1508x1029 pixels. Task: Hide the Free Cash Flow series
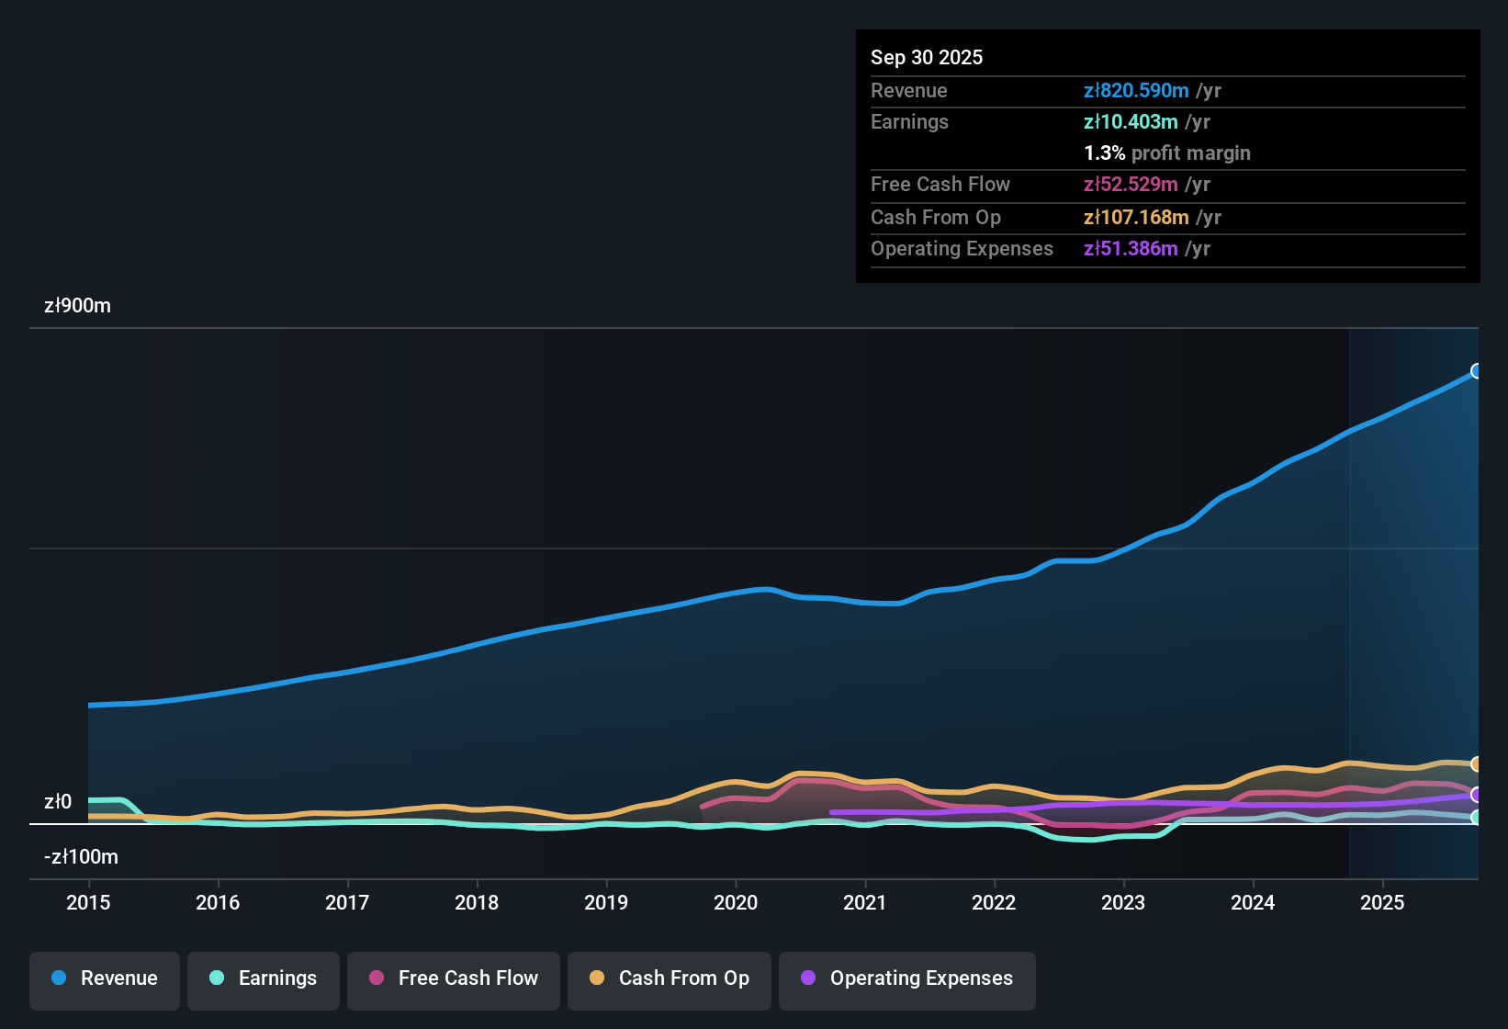[x=453, y=978]
